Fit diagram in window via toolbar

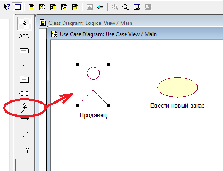(137, 7)
